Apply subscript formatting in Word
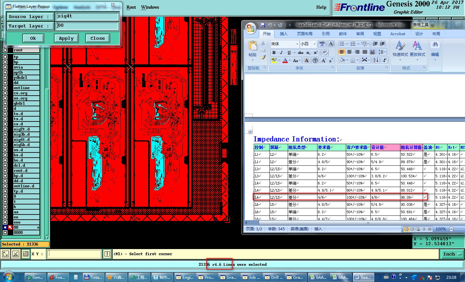The width and height of the screenshot is (465, 282). [308, 52]
